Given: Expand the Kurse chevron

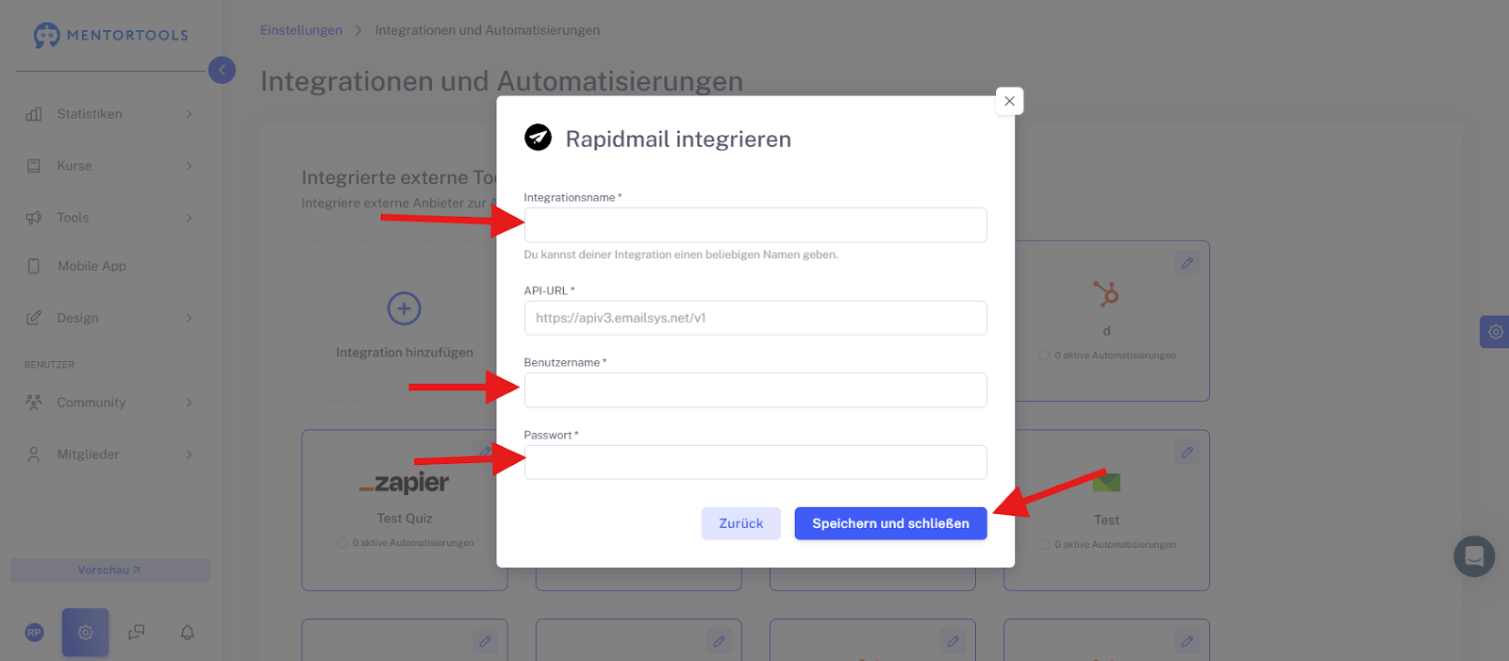Looking at the screenshot, I should (189, 166).
